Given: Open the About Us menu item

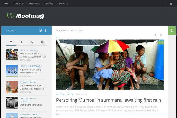Looking at the screenshot, I should [x=18, y=4].
